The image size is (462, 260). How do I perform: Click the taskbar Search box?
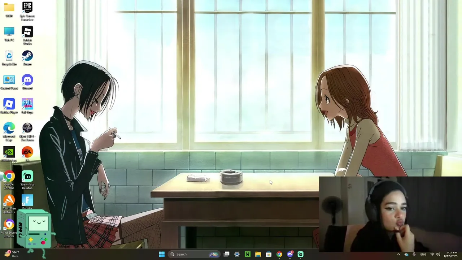click(x=195, y=254)
